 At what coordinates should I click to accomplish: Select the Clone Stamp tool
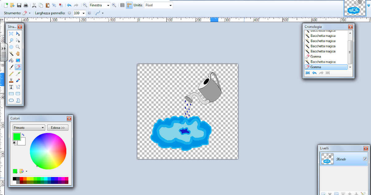[x=11, y=80]
